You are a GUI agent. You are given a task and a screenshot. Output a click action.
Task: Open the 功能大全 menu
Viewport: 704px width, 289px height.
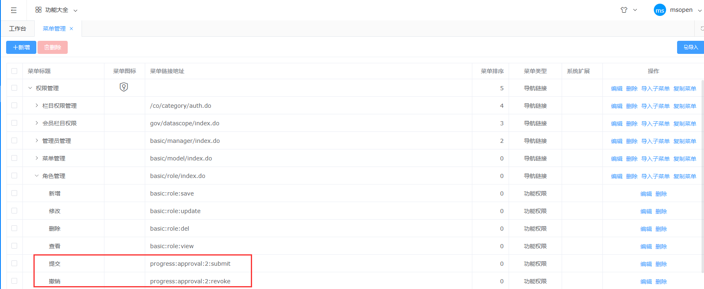click(57, 10)
